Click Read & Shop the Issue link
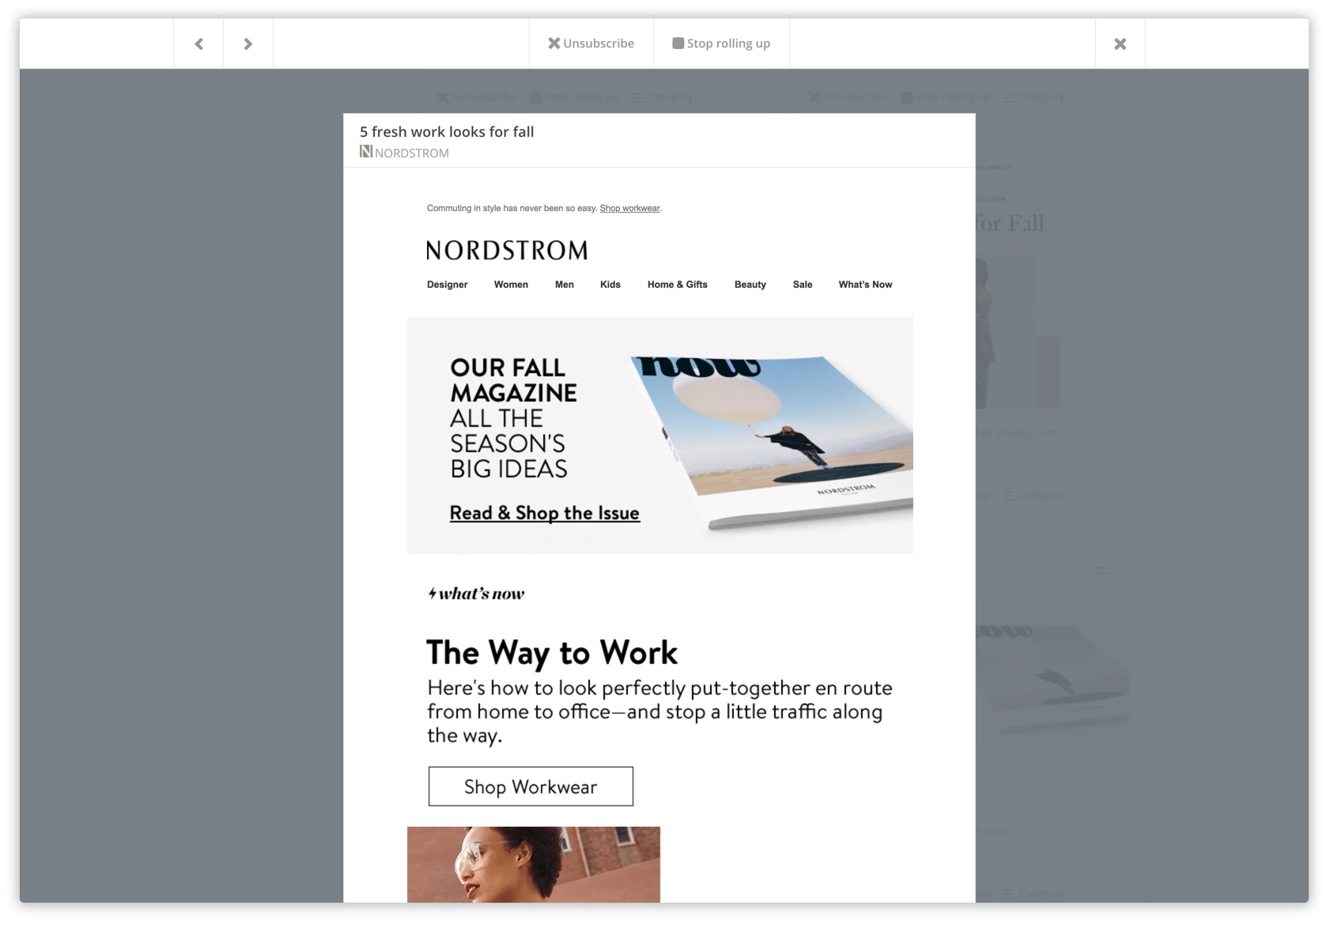 [x=544, y=513]
